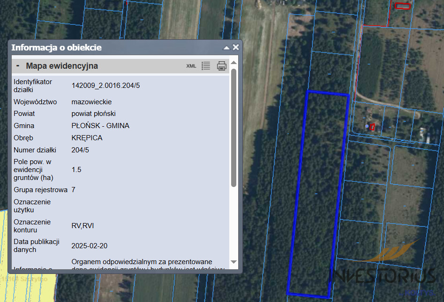Screen dimensions: 444x302
Task: Click the Mapa ewidencyjna section title
Action: (62, 66)
